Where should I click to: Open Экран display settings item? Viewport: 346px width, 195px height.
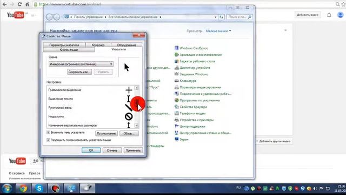(182, 140)
